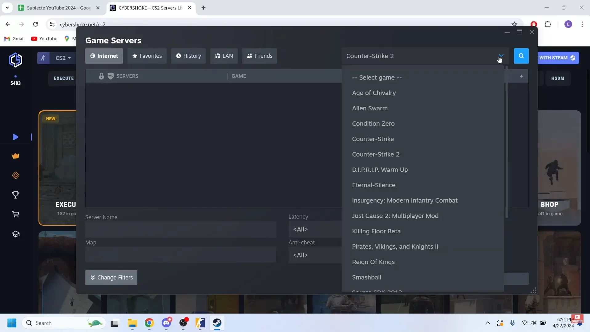Collapse the Counter-Strike 2 game dropdown

click(501, 56)
